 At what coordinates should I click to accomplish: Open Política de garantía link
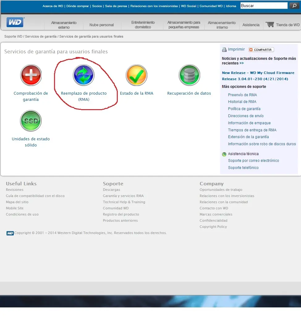tap(244, 109)
